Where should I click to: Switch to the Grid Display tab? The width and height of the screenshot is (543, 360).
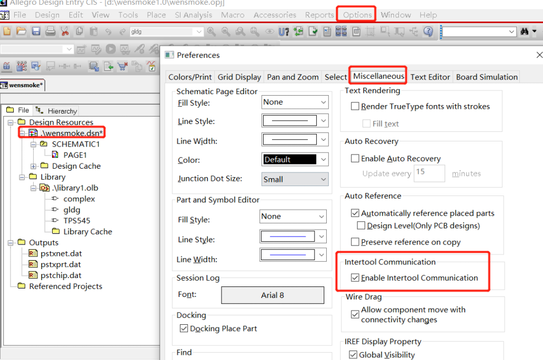239,77
